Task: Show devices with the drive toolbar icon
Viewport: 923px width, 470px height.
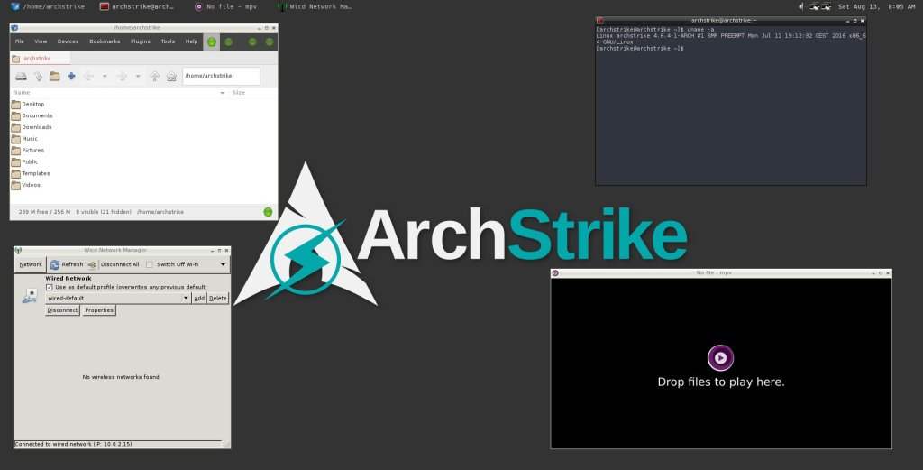Action: pos(22,76)
